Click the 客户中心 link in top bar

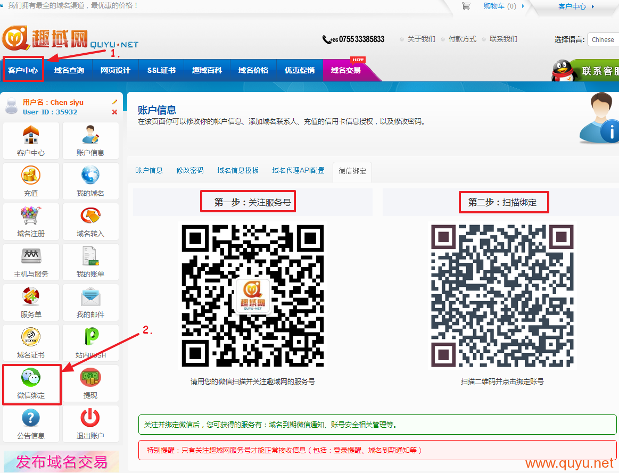coord(572,6)
